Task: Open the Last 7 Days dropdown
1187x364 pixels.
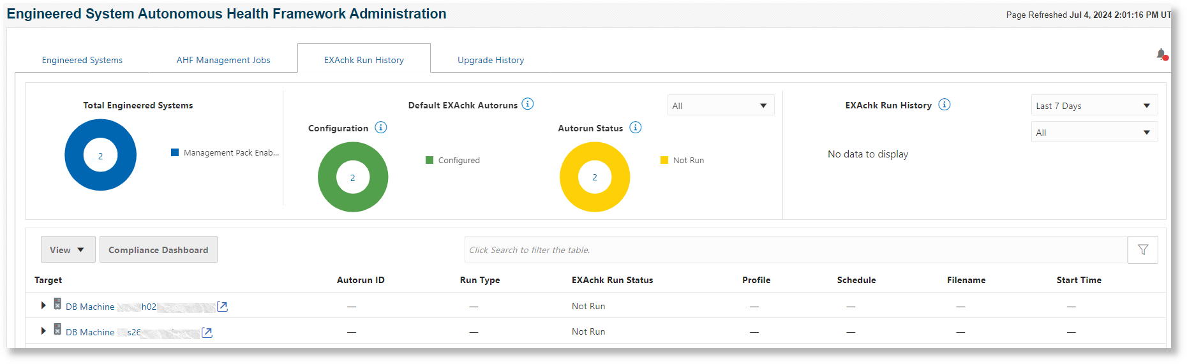Action: point(1094,106)
